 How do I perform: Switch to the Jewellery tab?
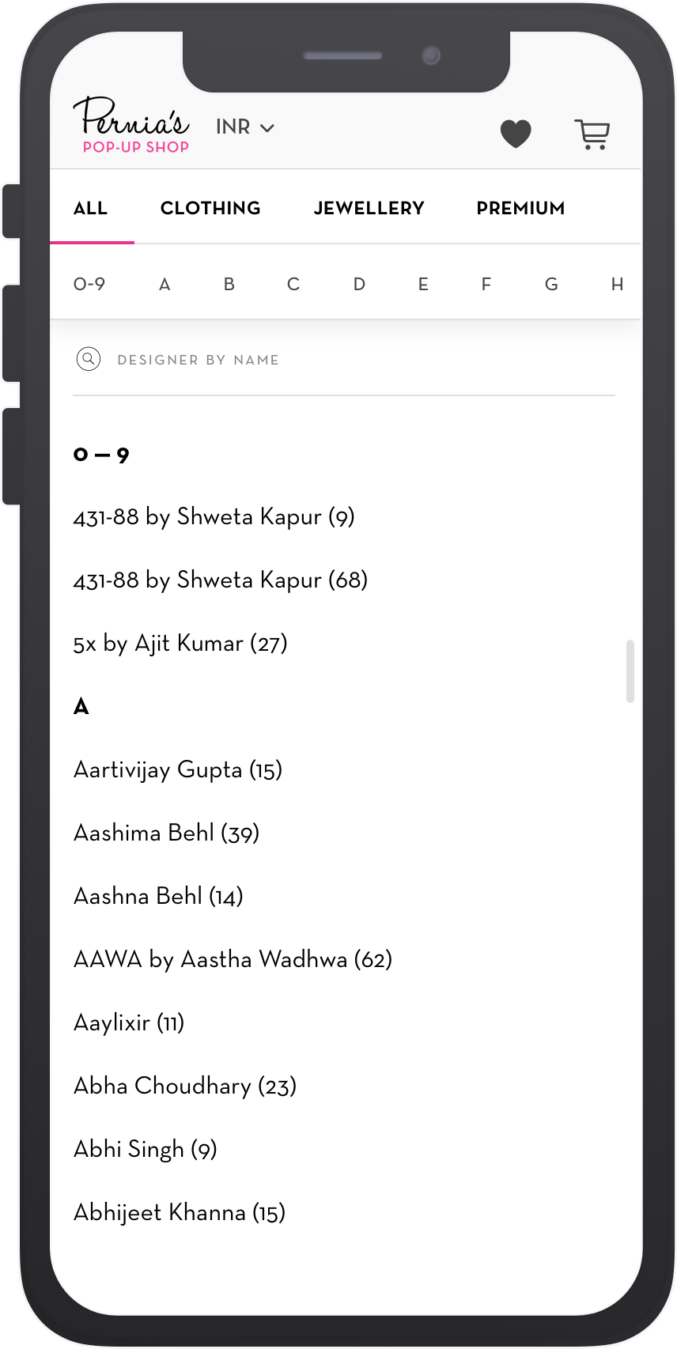tap(369, 208)
